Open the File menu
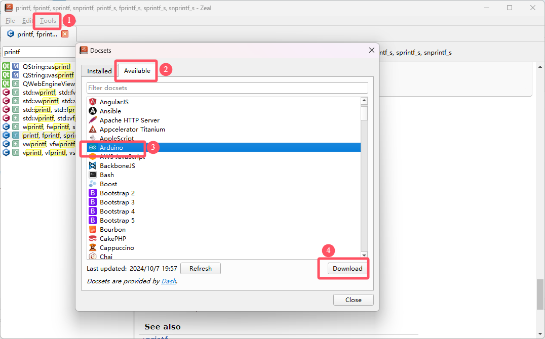This screenshot has width=545, height=339. point(10,21)
